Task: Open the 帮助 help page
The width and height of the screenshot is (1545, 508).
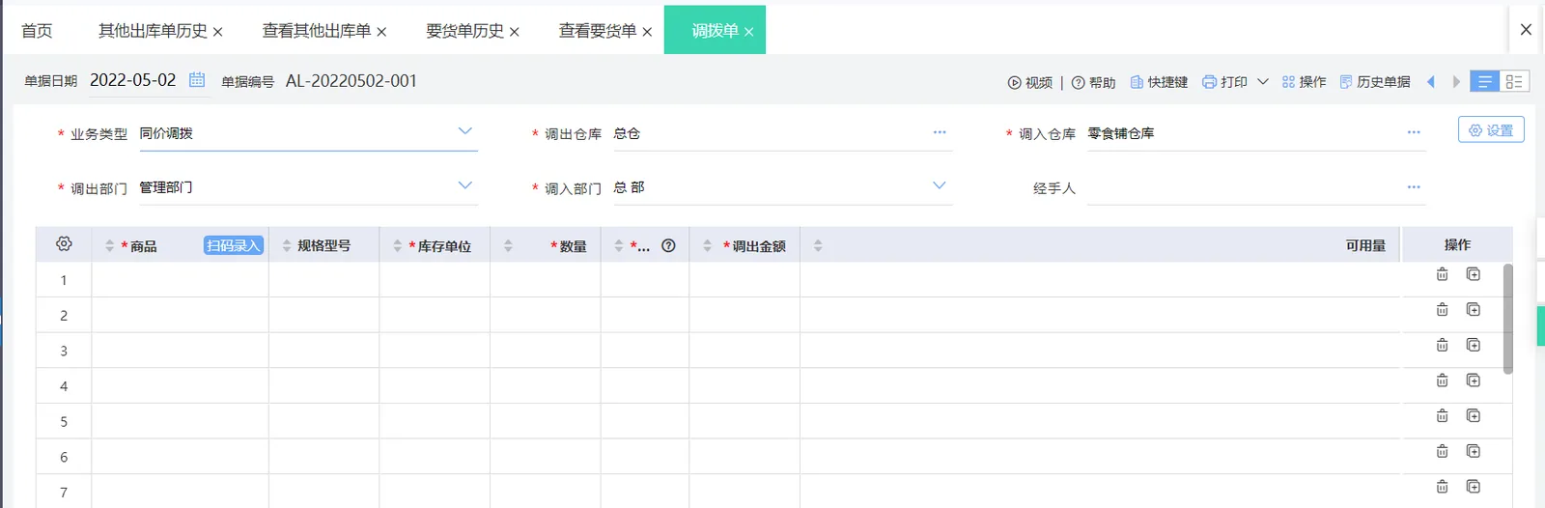Action: point(1094,83)
